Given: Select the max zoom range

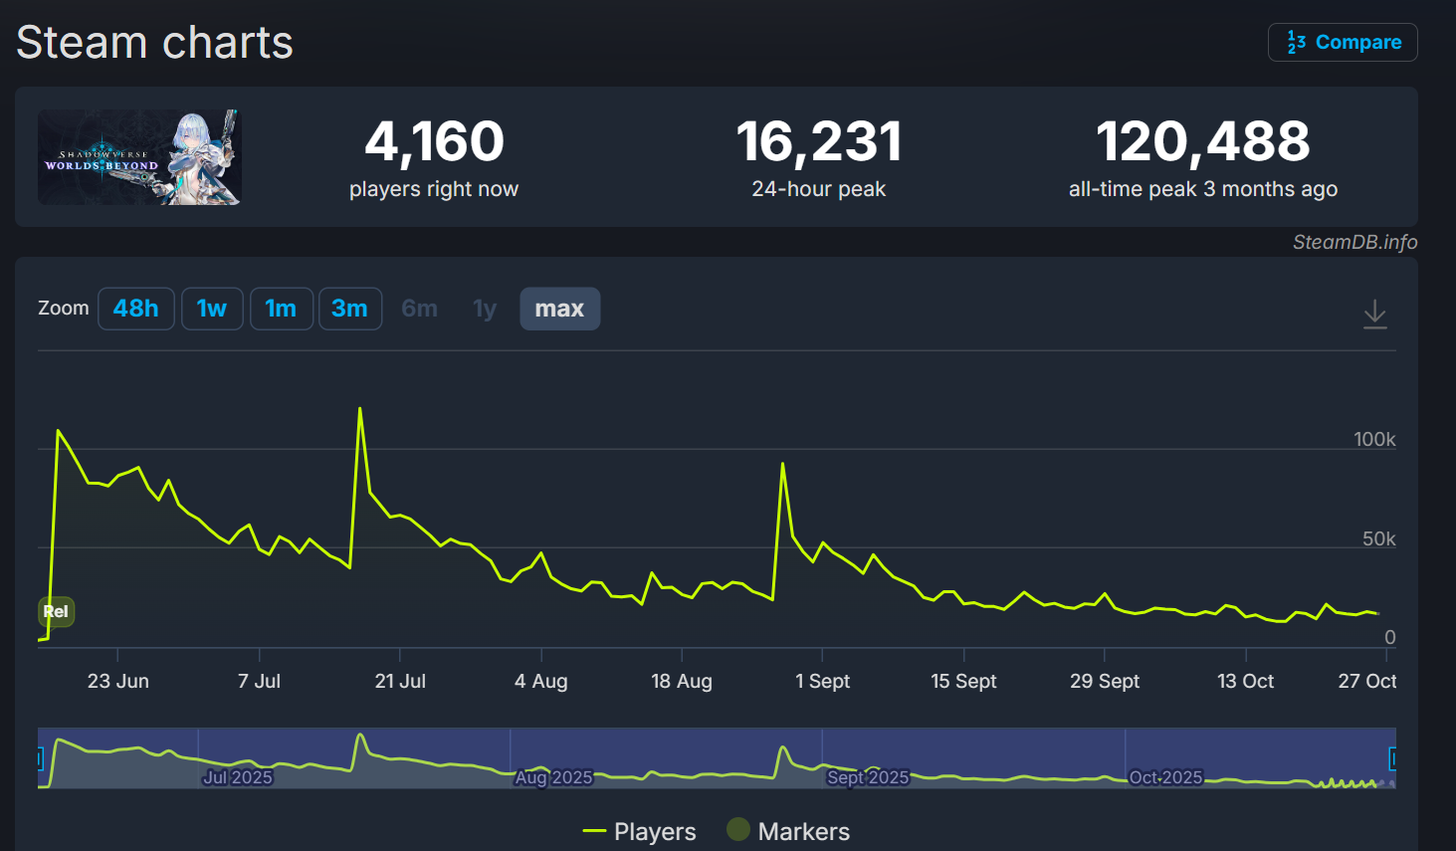Looking at the screenshot, I should click(x=559, y=309).
